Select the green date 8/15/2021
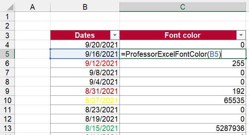The image size is (249, 135). [85, 128]
